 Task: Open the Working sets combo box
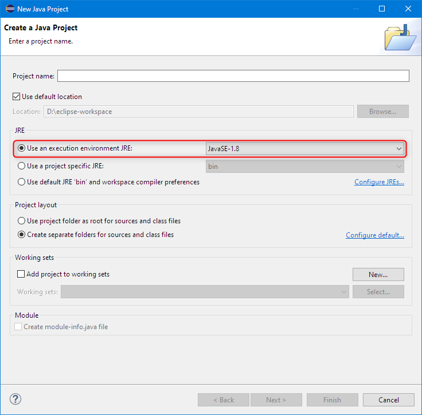pyautogui.click(x=205, y=292)
